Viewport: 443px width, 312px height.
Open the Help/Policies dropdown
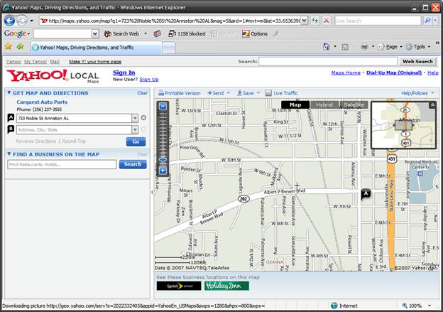(x=417, y=93)
